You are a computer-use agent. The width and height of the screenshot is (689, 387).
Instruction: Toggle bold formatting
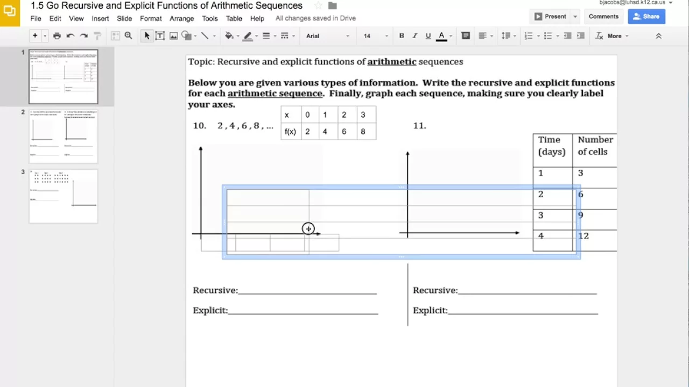click(402, 36)
